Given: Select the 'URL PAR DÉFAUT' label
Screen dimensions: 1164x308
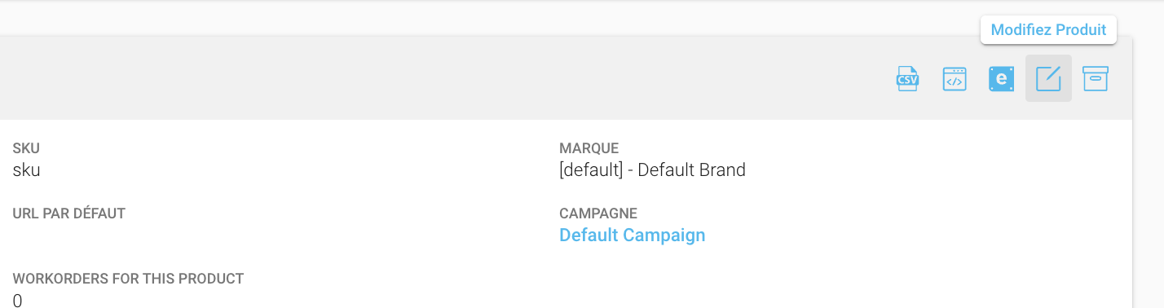Looking at the screenshot, I should click(x=69, y=213).
